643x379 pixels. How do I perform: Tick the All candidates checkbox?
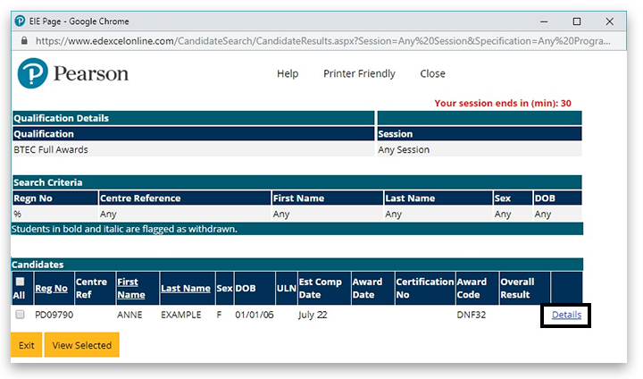point(20,282)
